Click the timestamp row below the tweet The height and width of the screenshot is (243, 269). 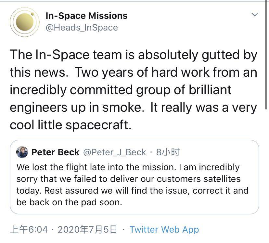[97, 229]
